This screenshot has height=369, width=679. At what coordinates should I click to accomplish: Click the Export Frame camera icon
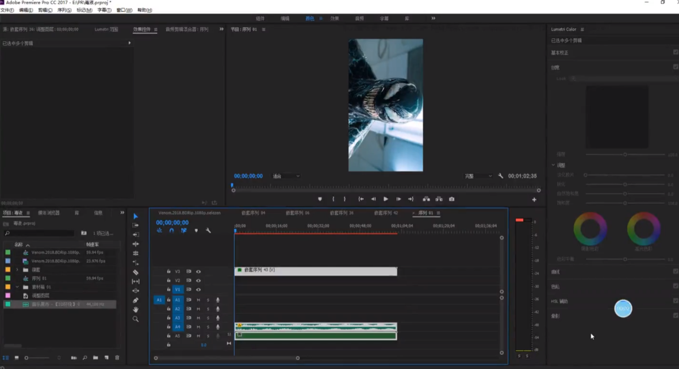(452, 199)
